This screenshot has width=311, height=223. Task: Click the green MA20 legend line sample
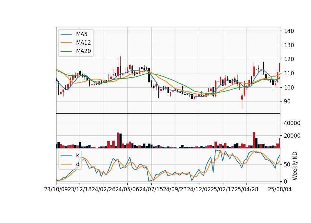coord(66,51)
